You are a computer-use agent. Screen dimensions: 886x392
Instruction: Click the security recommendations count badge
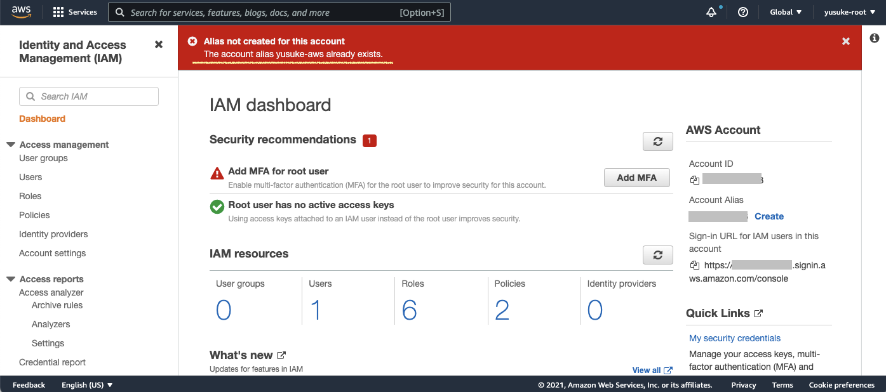point(370,141)
